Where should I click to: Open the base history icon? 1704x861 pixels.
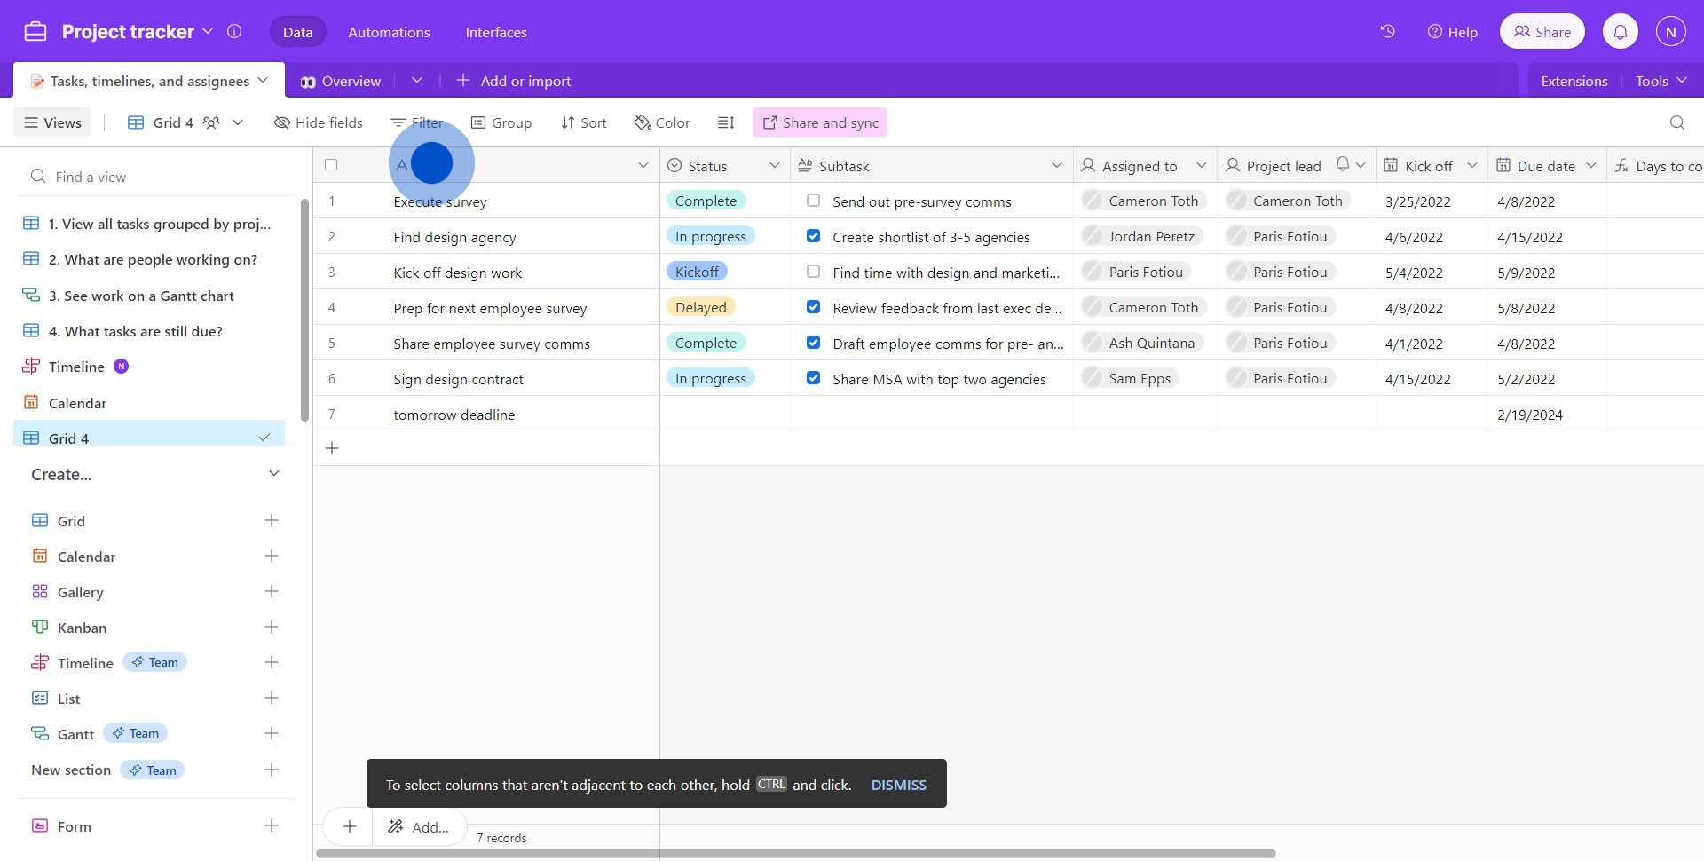pyautogui.click(x=1387, y=32)
